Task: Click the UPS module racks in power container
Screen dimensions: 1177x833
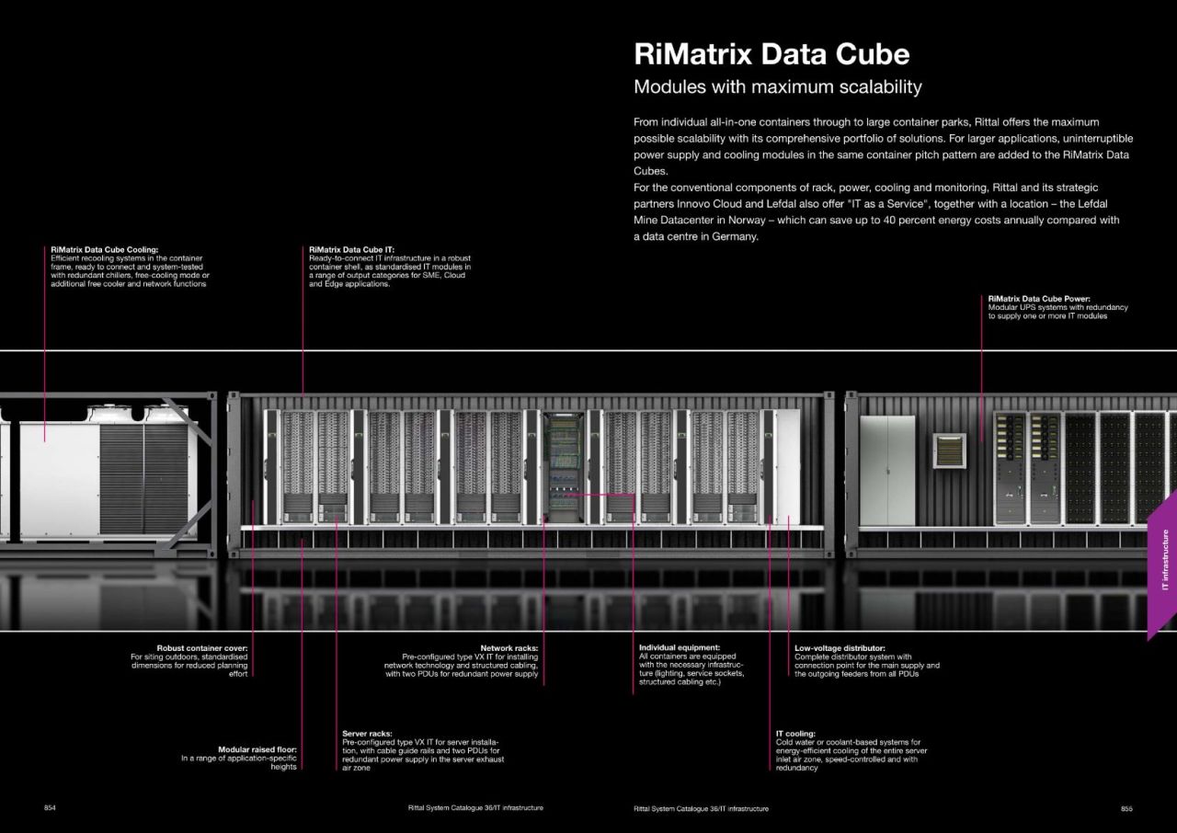Action: pos(1027,469)
